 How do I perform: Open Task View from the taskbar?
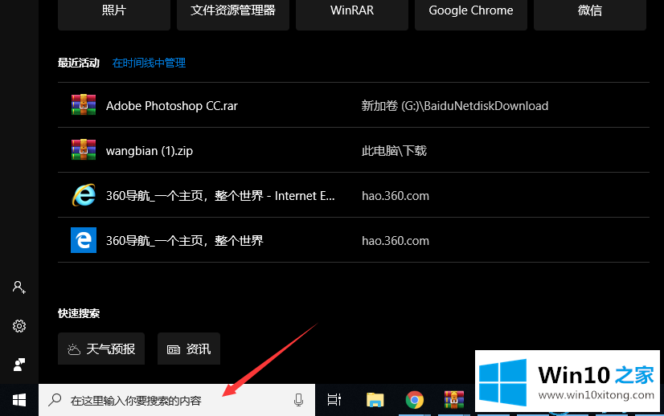tap(334, 400)
